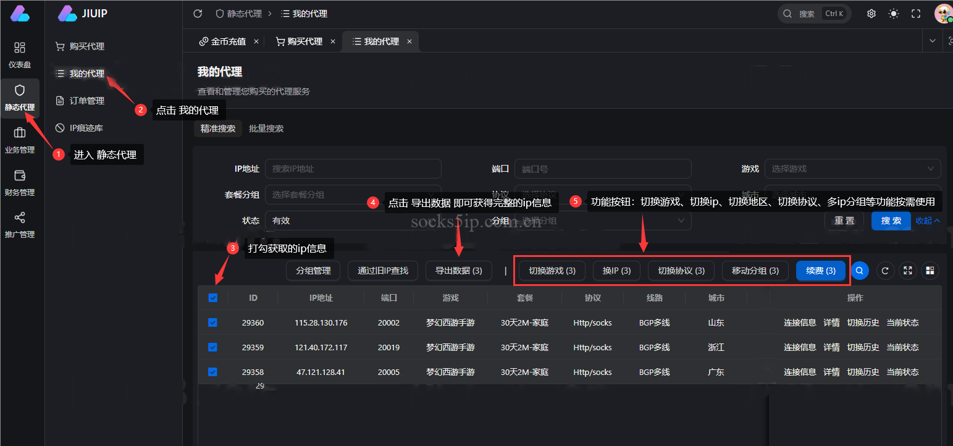Collapse the search panel via 收起
The image size is (953, 446).
point(927,221)
